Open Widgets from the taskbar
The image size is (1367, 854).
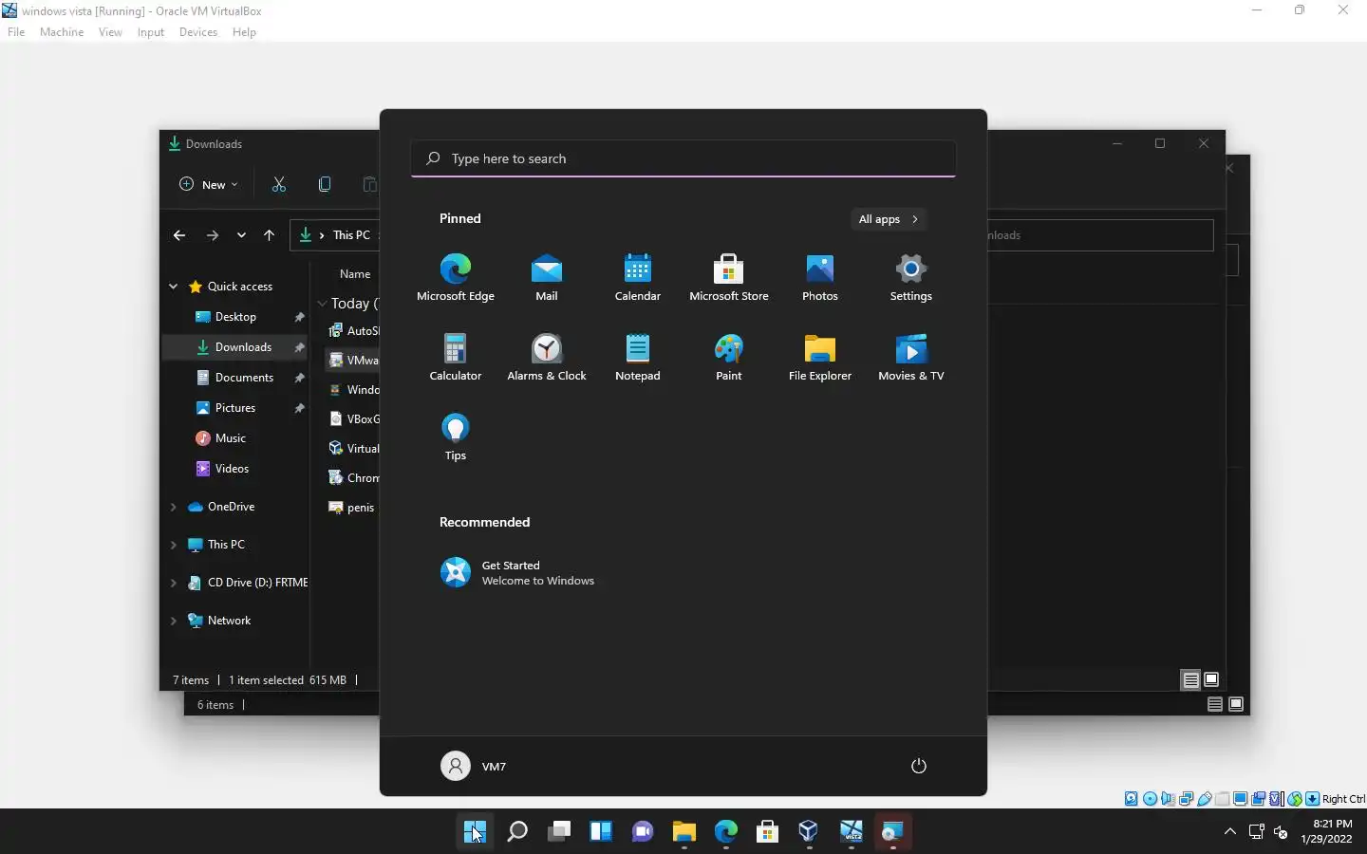[x=601, y=832]
